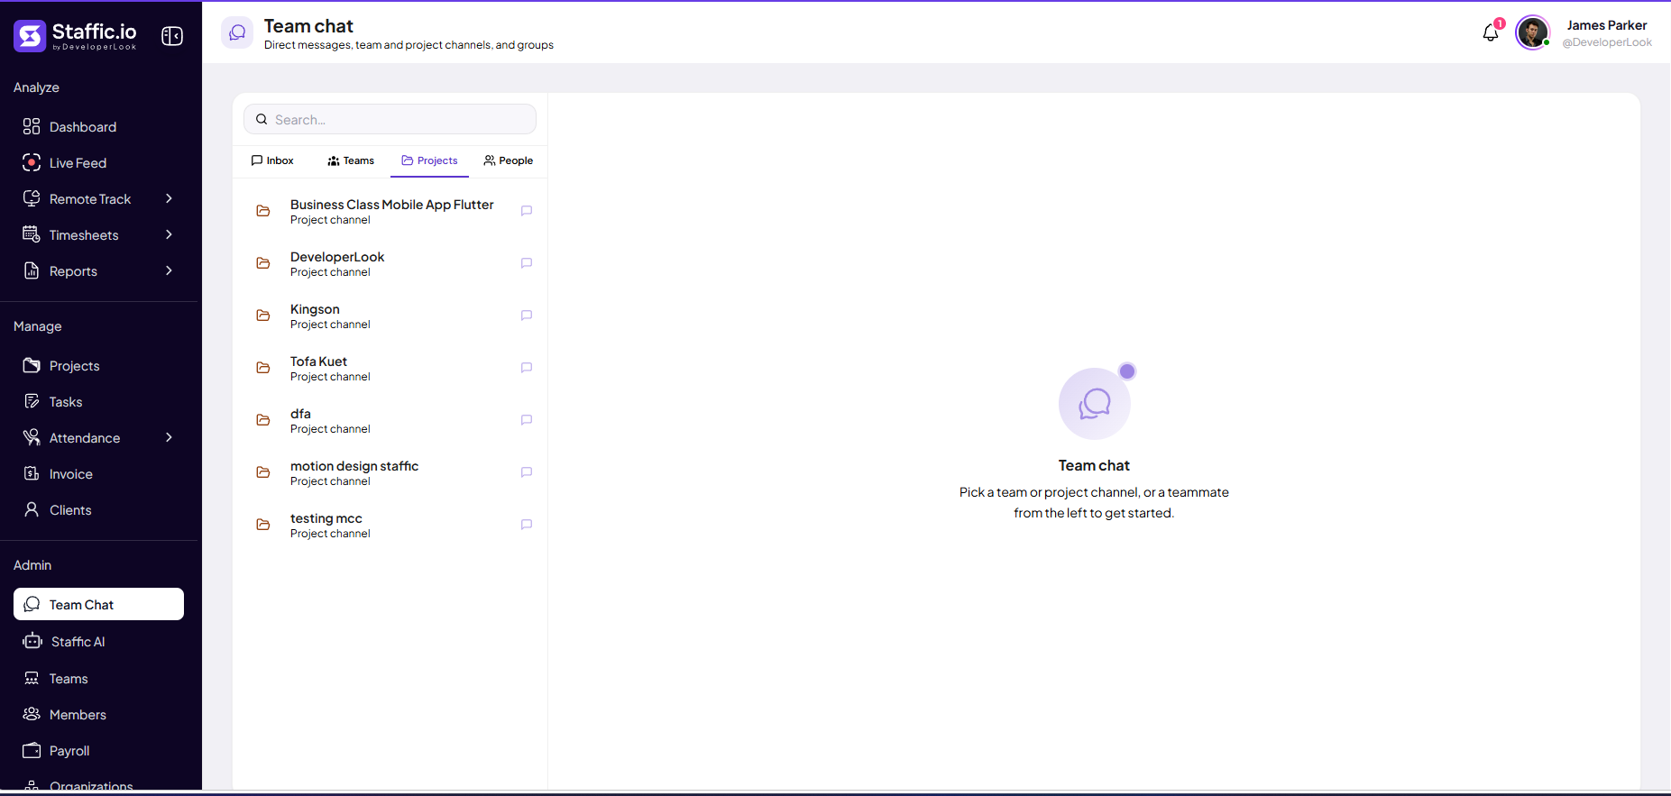
Task: Click the Team chat header icon
Action: click(237, 32)
